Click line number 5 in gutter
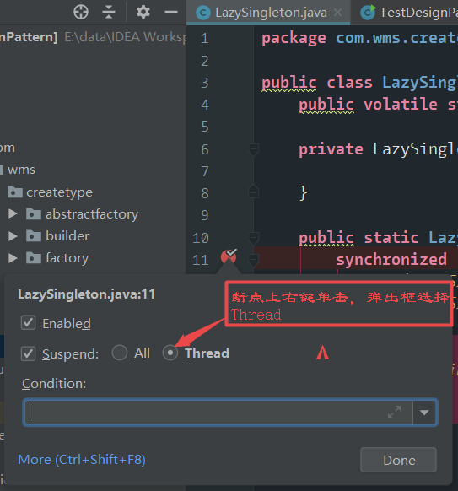 205,127
